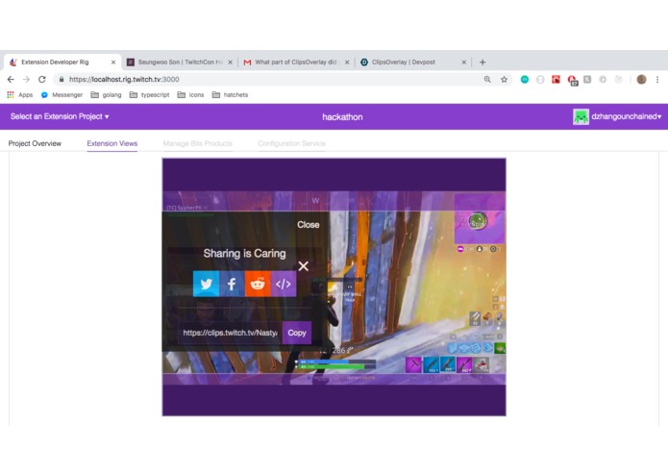This screenshot has height=475, width=668.
Task: Close the Extension Developer Rig tab
Action: [113, 62]
